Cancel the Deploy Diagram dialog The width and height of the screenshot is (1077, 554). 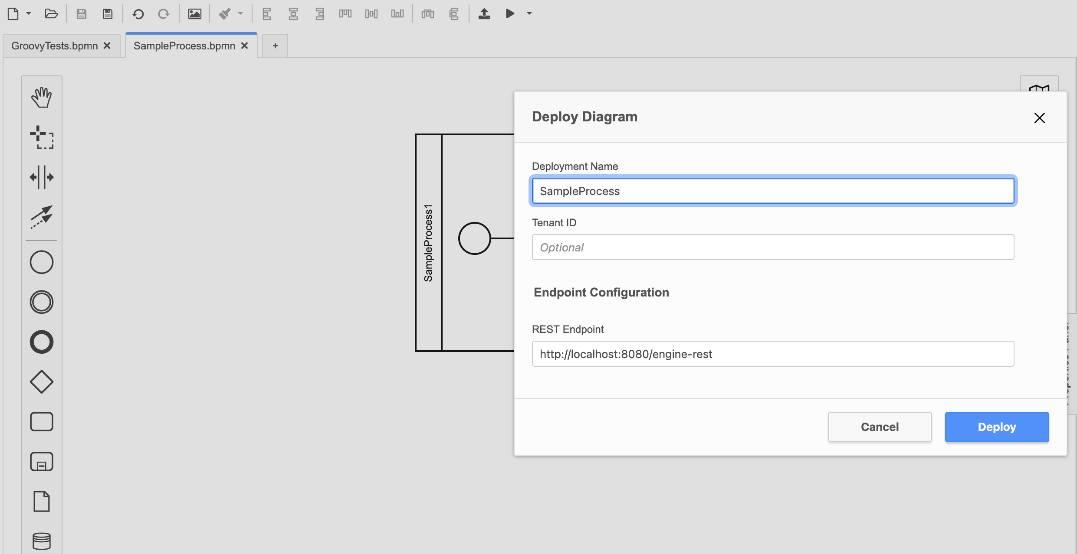(x=880, y=427)
